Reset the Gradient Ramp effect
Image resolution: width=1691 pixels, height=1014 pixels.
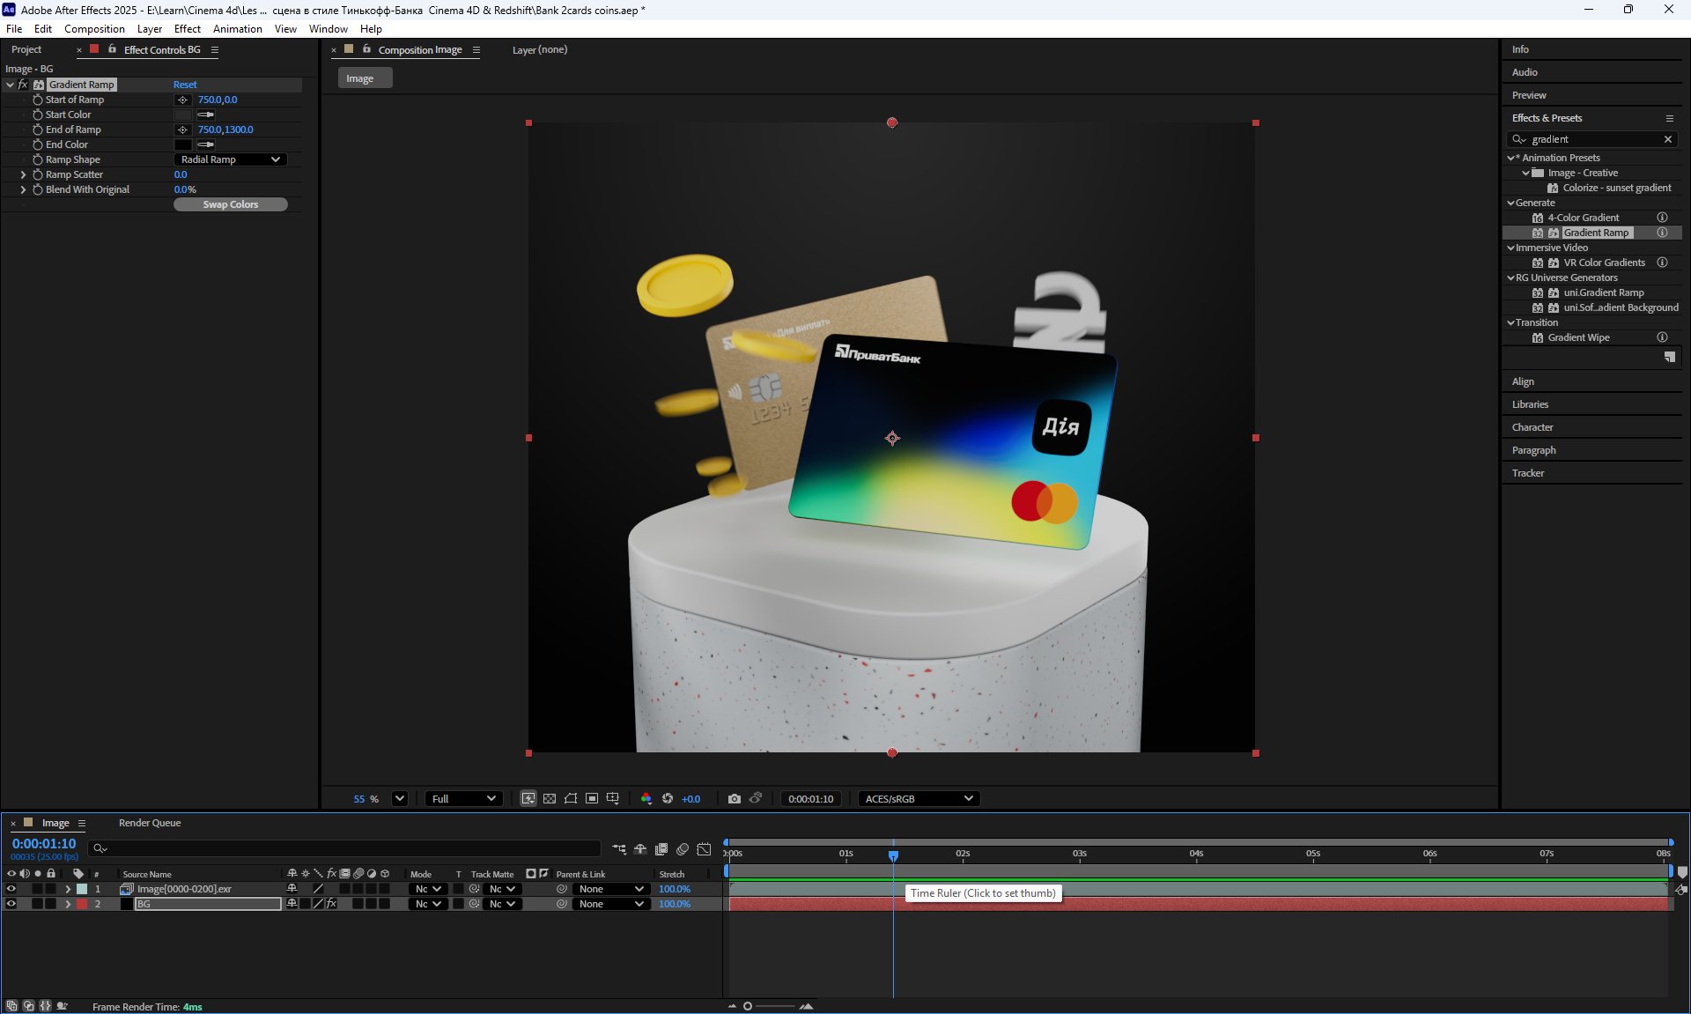[x=185, y=85]
